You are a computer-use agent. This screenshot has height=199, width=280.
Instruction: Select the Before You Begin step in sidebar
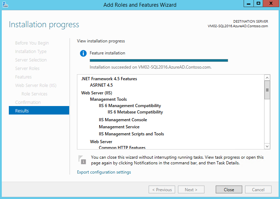tap(32, 43)
